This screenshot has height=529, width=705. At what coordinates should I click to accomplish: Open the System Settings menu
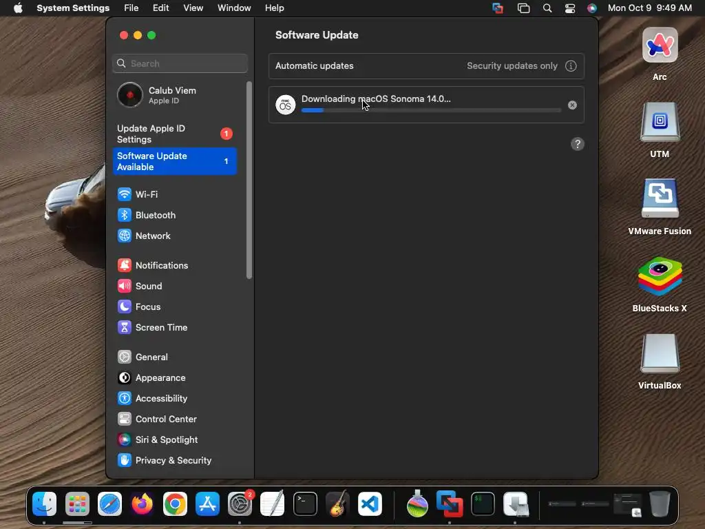tap(73, 8)
